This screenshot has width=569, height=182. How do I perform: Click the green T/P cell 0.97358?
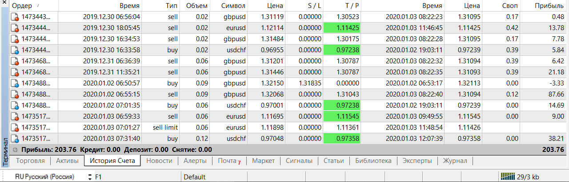click(343, 139)
